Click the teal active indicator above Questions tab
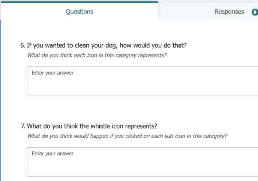The width and height of the screenshot is (258, 181). (x=79, y=2)
